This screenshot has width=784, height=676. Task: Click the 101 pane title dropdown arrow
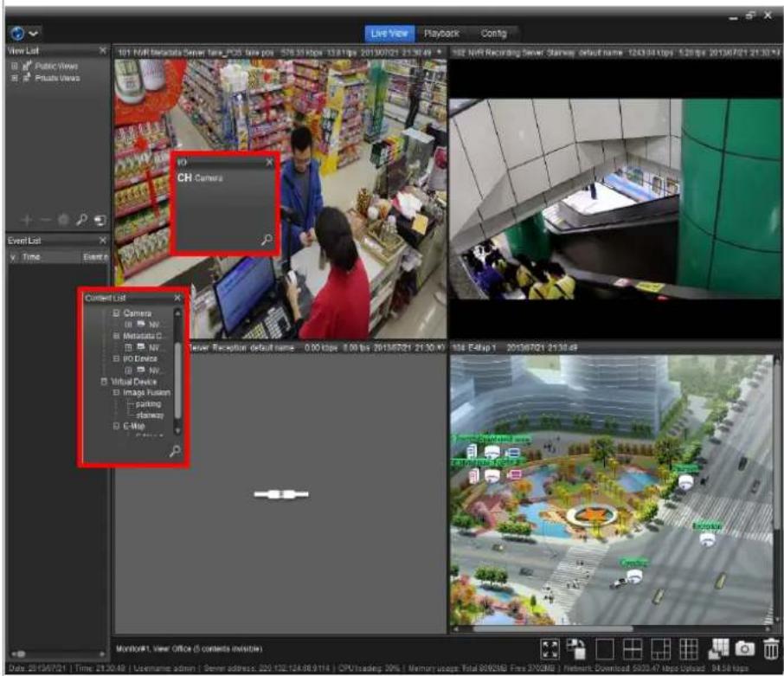439,52
